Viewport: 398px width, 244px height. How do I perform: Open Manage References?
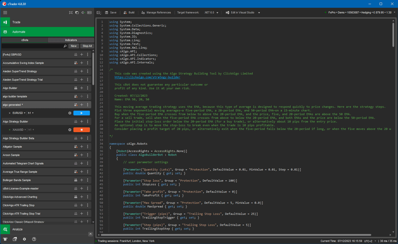pos(156,12)
